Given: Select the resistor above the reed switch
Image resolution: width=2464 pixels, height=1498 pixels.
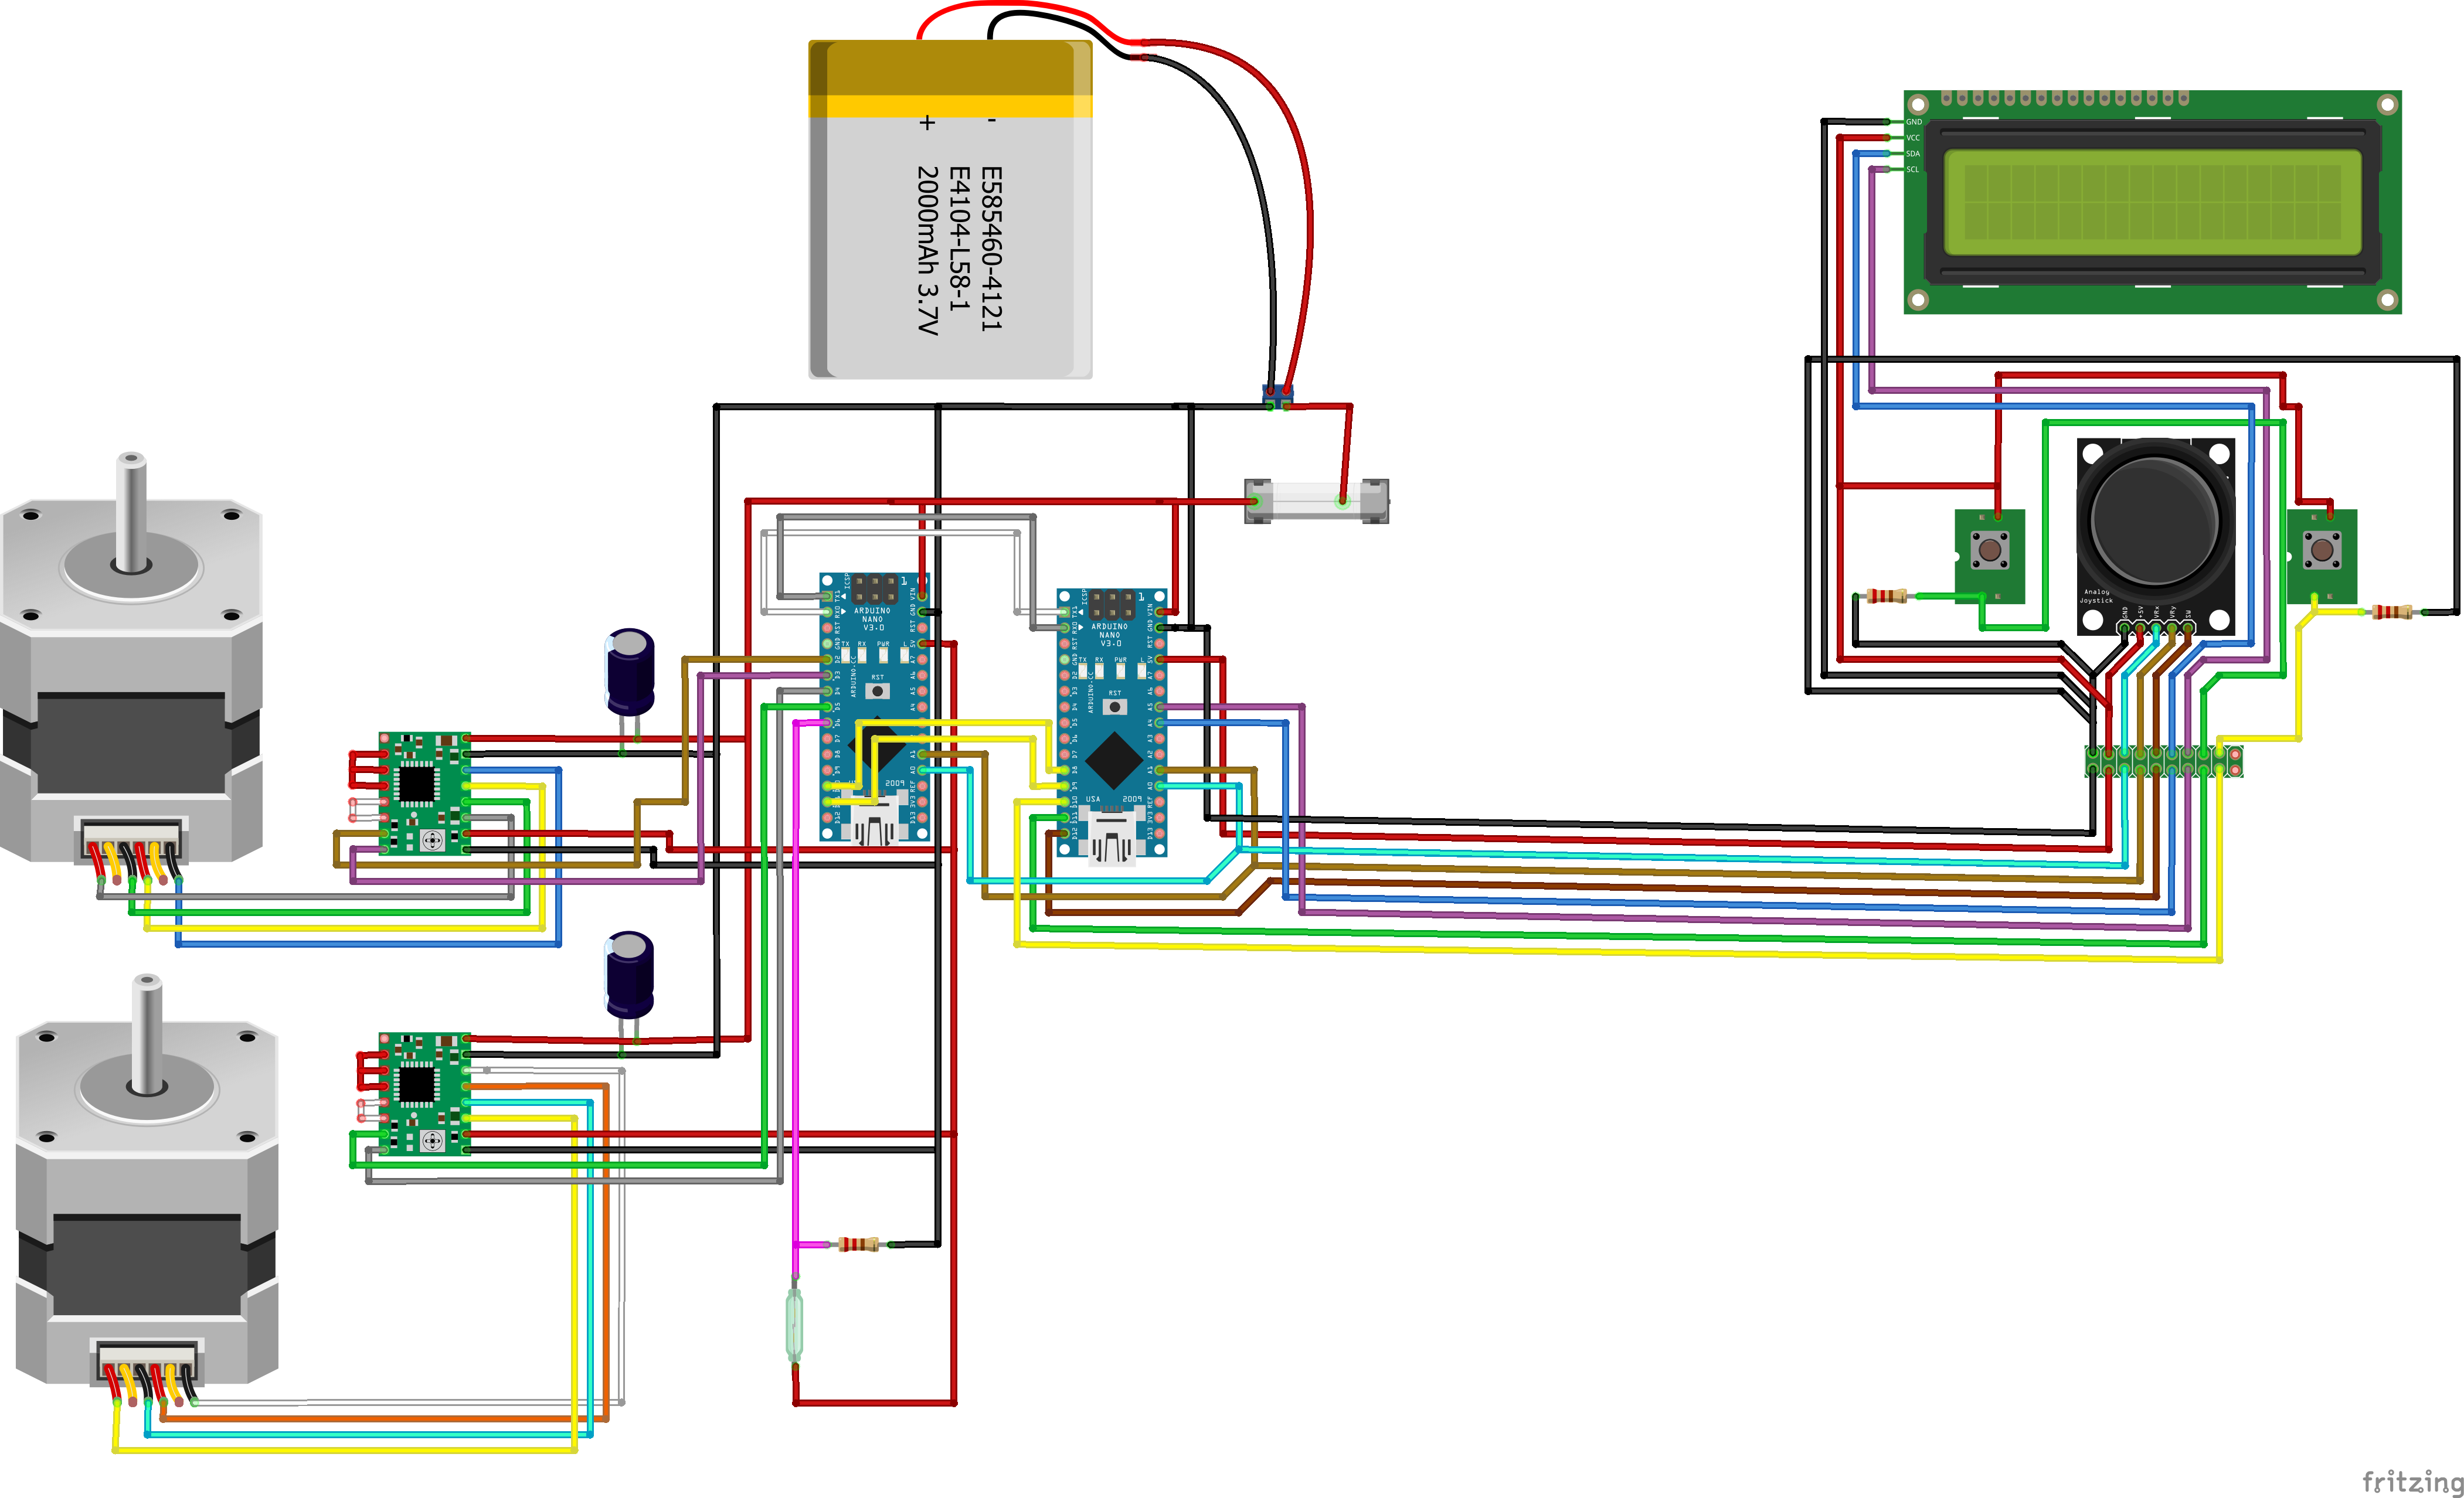Looking at the screenshot, I should tap(858, 1244).
